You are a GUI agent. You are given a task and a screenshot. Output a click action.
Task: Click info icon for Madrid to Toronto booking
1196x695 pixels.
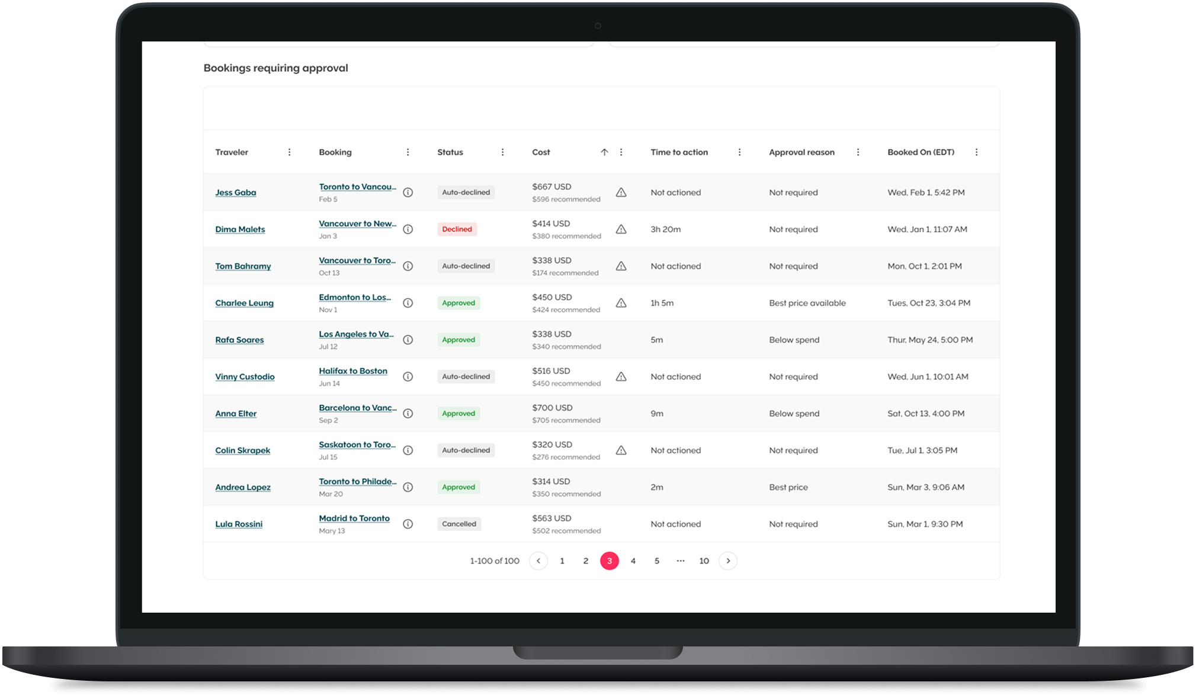tap(408, 524)
